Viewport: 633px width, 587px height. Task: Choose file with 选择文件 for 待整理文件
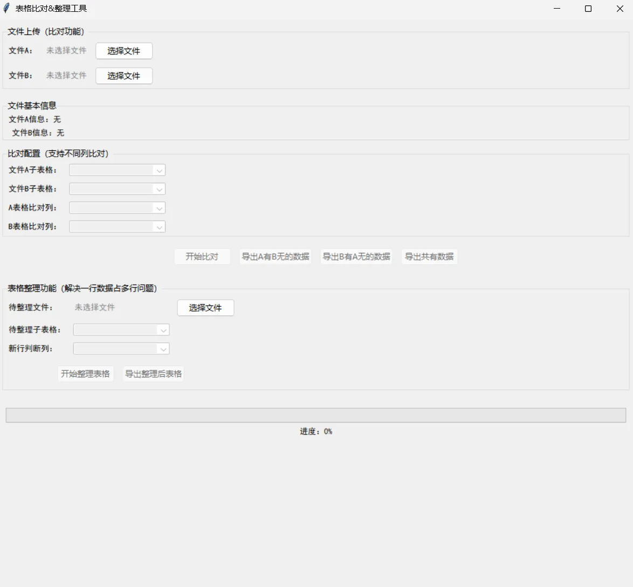(205, 308)
